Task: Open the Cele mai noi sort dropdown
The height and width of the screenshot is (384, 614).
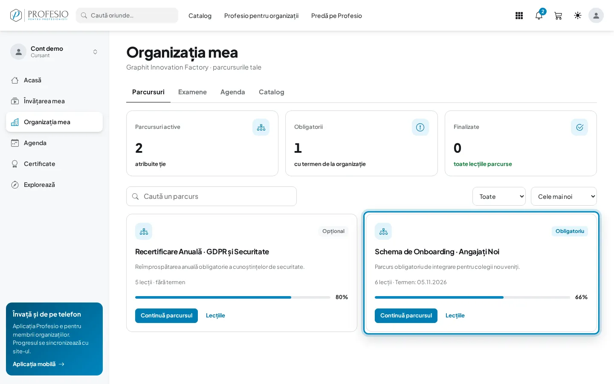Action: [x=564, y=196]
